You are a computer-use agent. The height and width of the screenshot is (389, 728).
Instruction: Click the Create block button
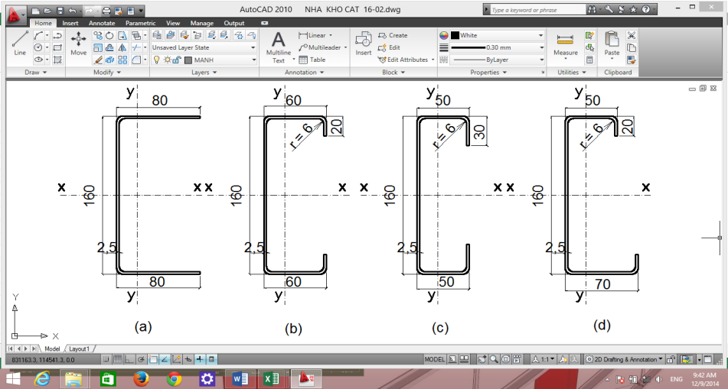click(393, 35)
